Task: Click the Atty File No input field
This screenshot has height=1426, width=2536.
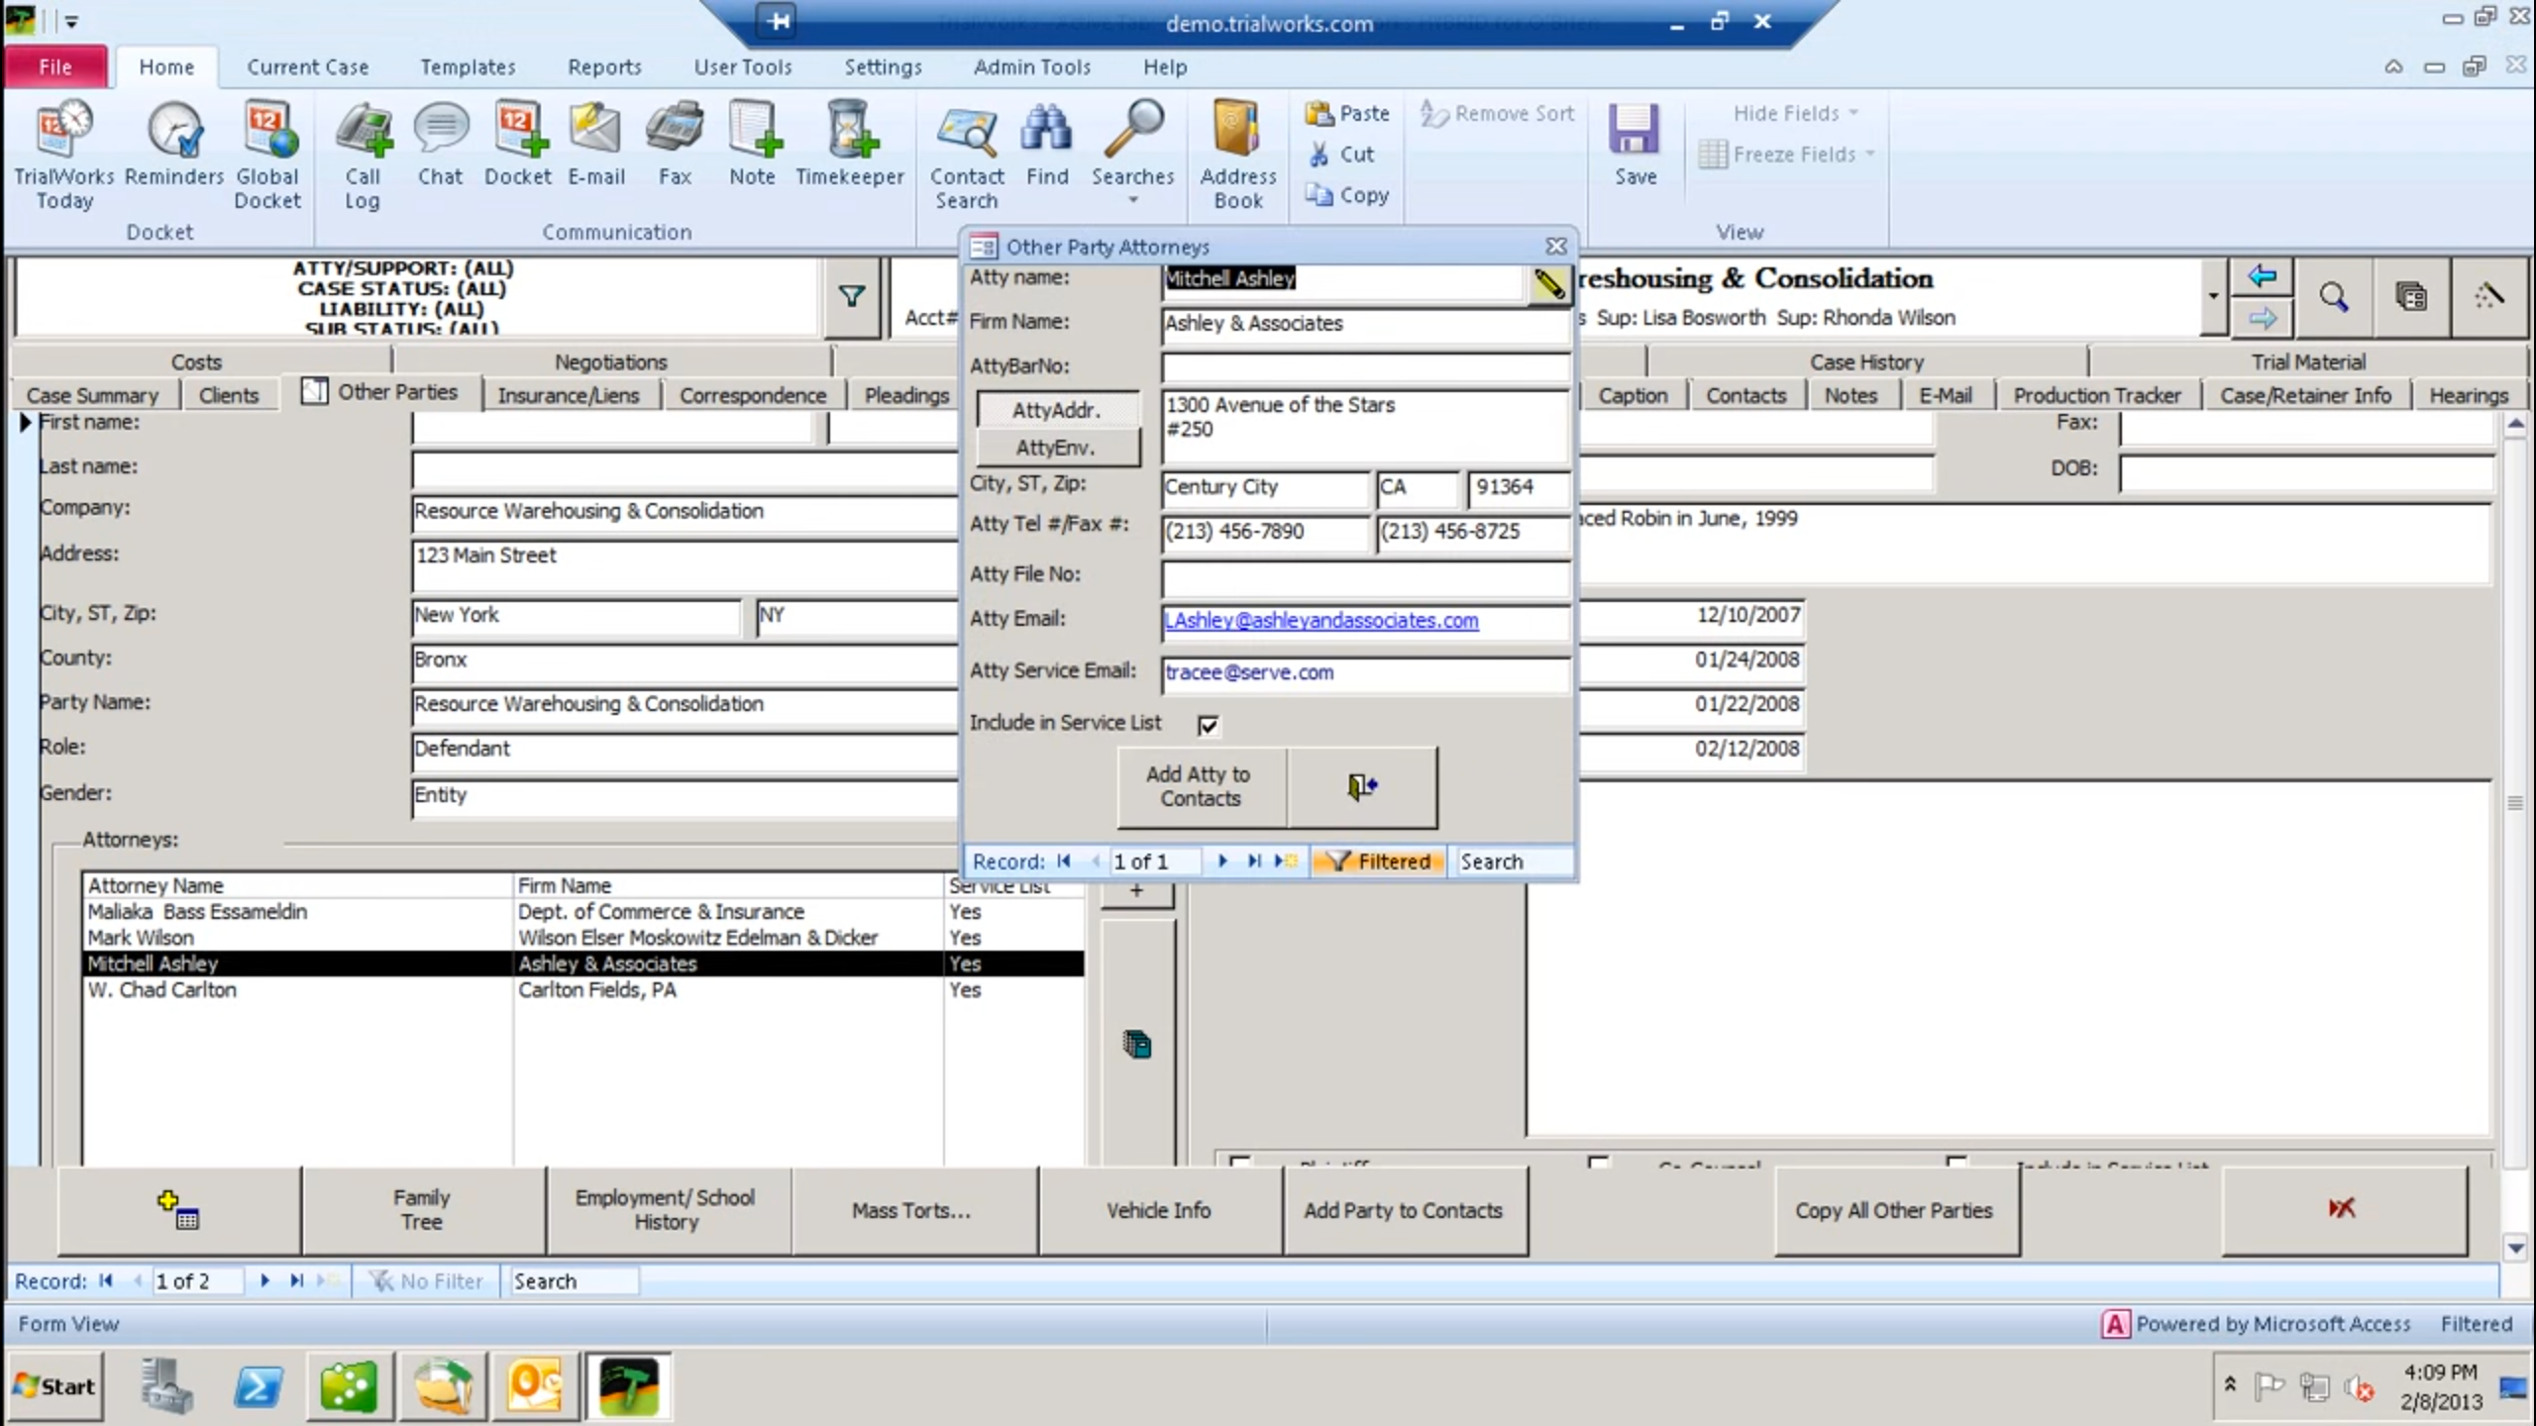Action: click(x=1366, y=577)
